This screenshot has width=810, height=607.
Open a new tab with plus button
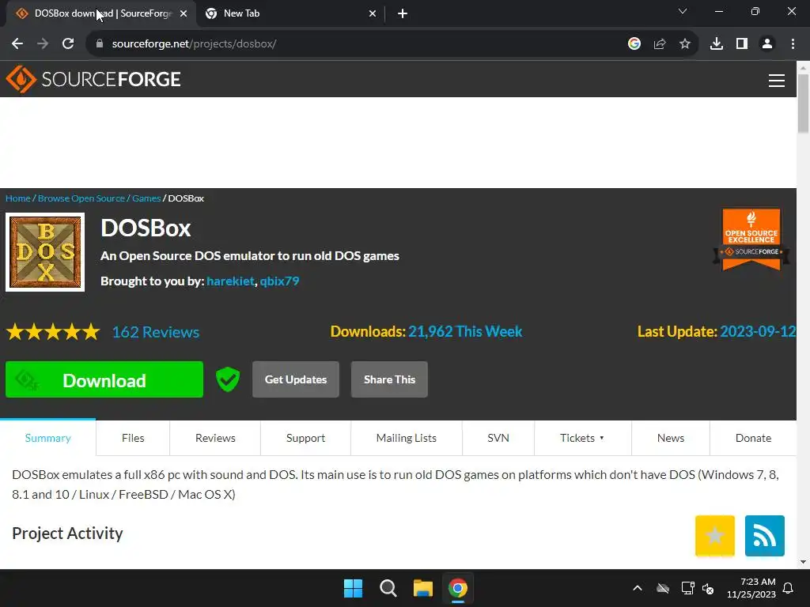pos(403,13)
